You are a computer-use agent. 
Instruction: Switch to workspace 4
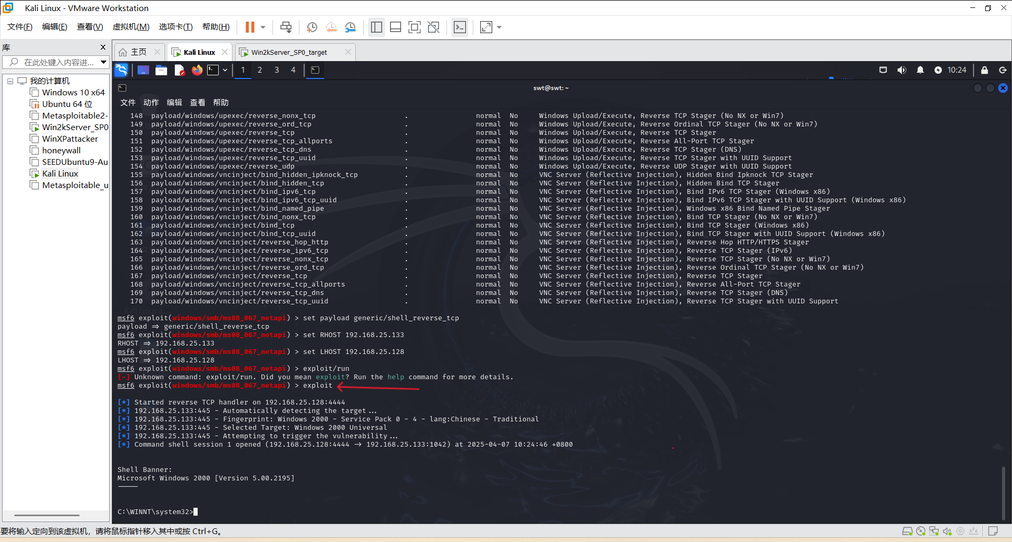(294, 70)
